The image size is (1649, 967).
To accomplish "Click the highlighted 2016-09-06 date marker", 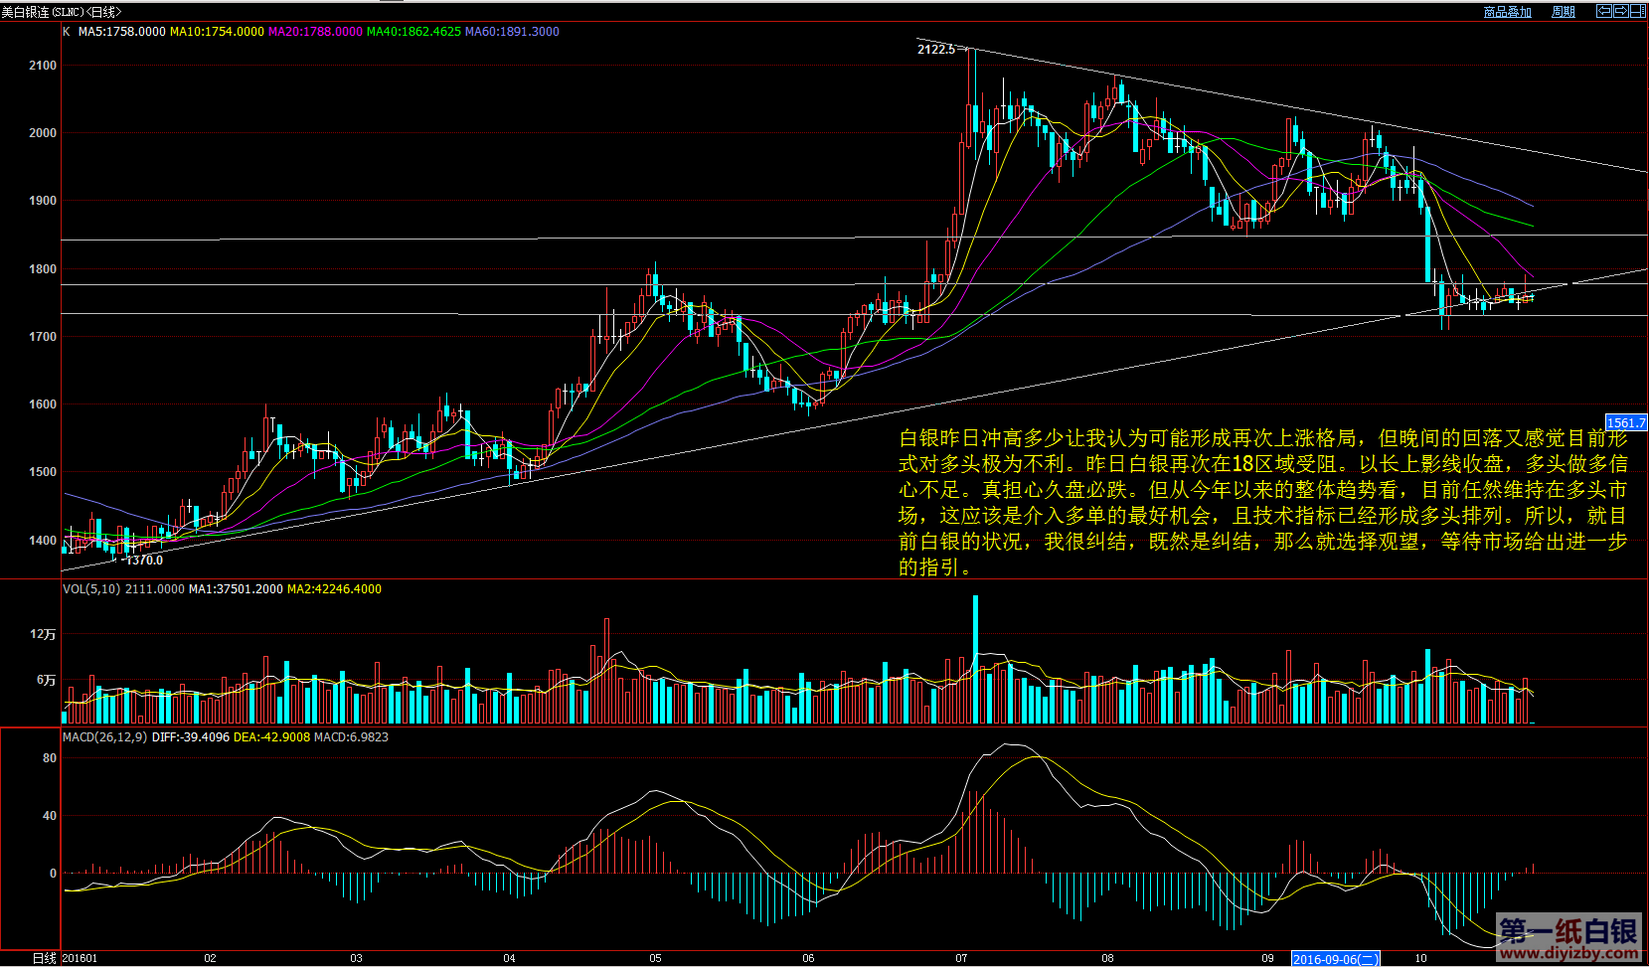I will click(x=1335, y=959).
